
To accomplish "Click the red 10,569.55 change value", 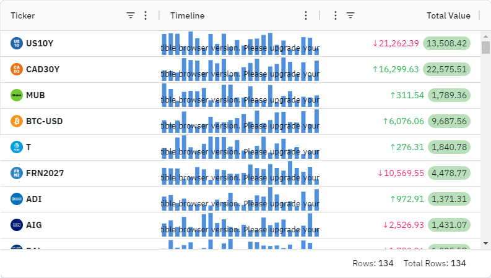I will point(401,173).
